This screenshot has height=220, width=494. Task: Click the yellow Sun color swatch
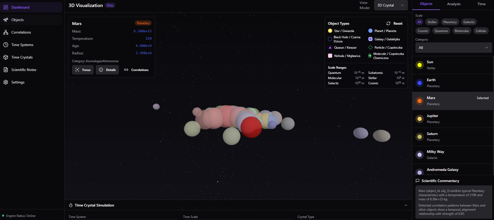[x=419, y=65]
